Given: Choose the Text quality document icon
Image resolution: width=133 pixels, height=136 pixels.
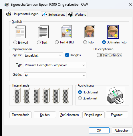Looking at the screenshot, I should coord(43,32).
